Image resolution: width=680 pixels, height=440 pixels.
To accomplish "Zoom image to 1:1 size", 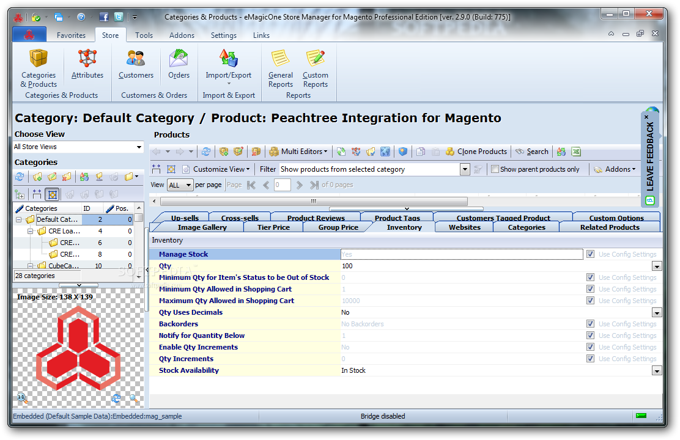I will (21, 397).
